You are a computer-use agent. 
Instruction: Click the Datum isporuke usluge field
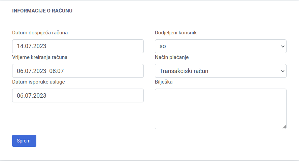(x=78, y=96)
